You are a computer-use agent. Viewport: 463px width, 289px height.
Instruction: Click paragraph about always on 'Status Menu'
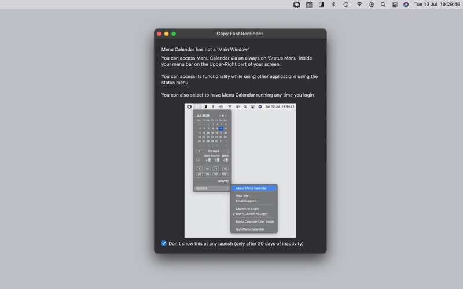[237, 61]
